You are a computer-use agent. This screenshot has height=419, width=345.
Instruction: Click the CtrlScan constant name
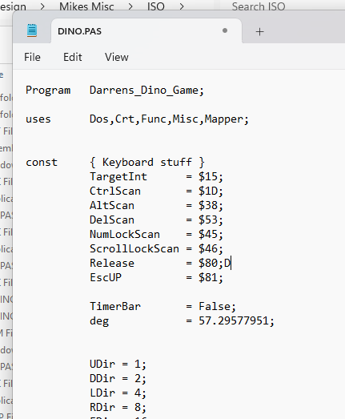coord(115,191)
